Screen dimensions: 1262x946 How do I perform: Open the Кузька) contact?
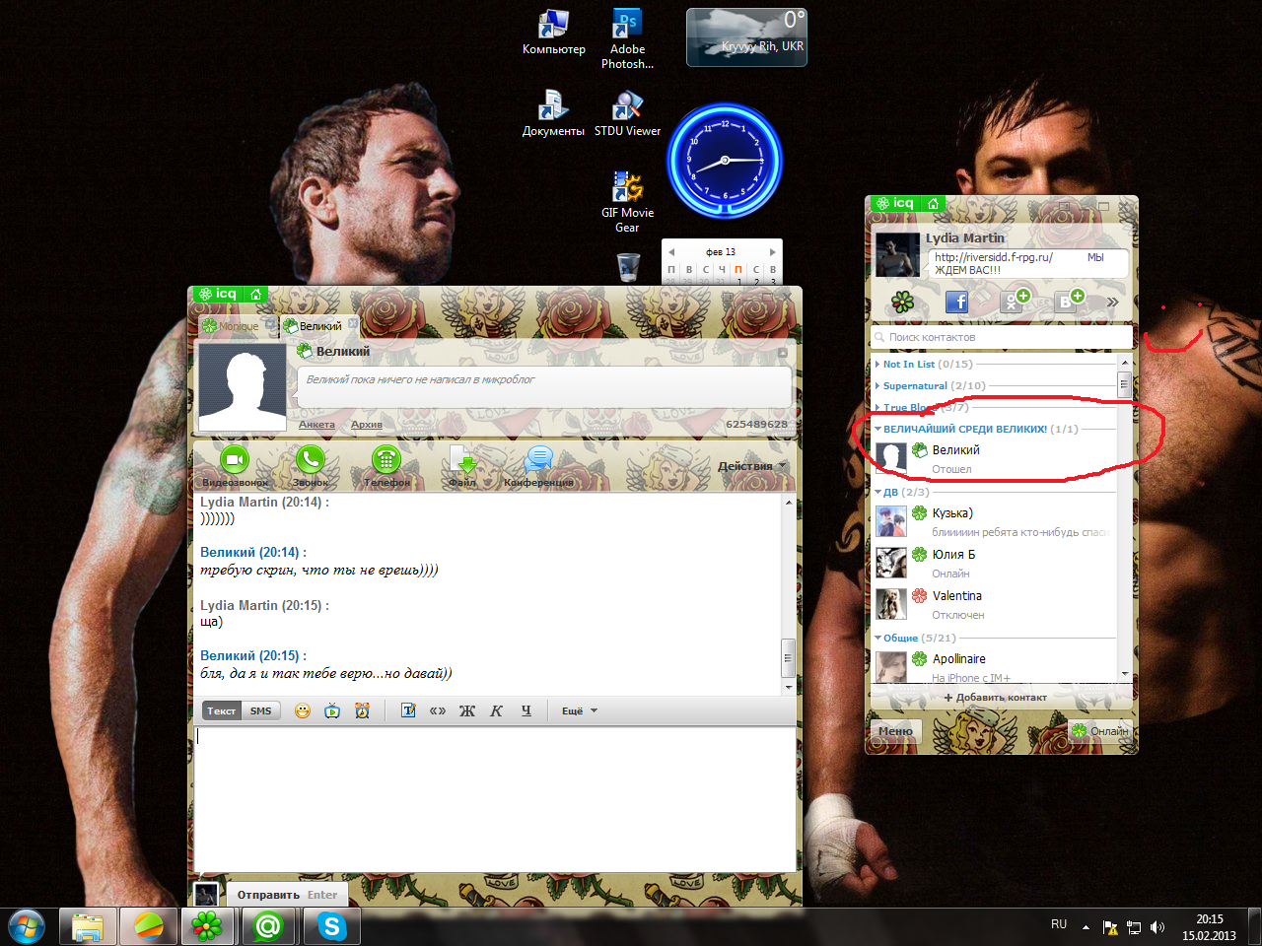(x=995, y=521)
